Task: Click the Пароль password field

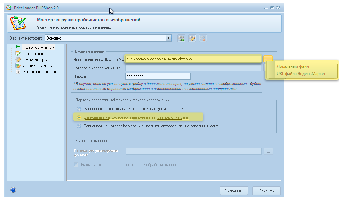Action: click(158, 76)
